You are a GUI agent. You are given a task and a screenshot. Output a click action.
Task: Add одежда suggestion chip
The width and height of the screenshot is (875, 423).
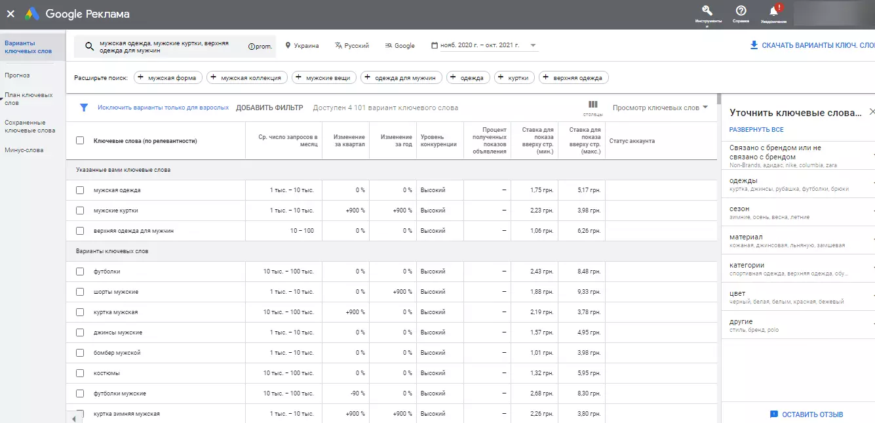pyautogui.click(x=468, y=77)
